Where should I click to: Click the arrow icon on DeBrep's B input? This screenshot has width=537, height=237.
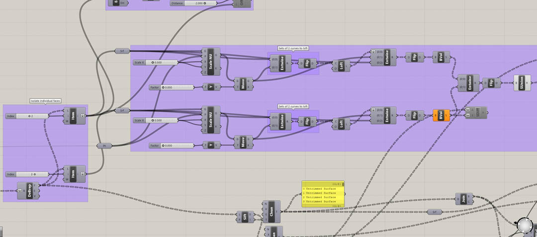pyautogui.click(x=19, y=191)
